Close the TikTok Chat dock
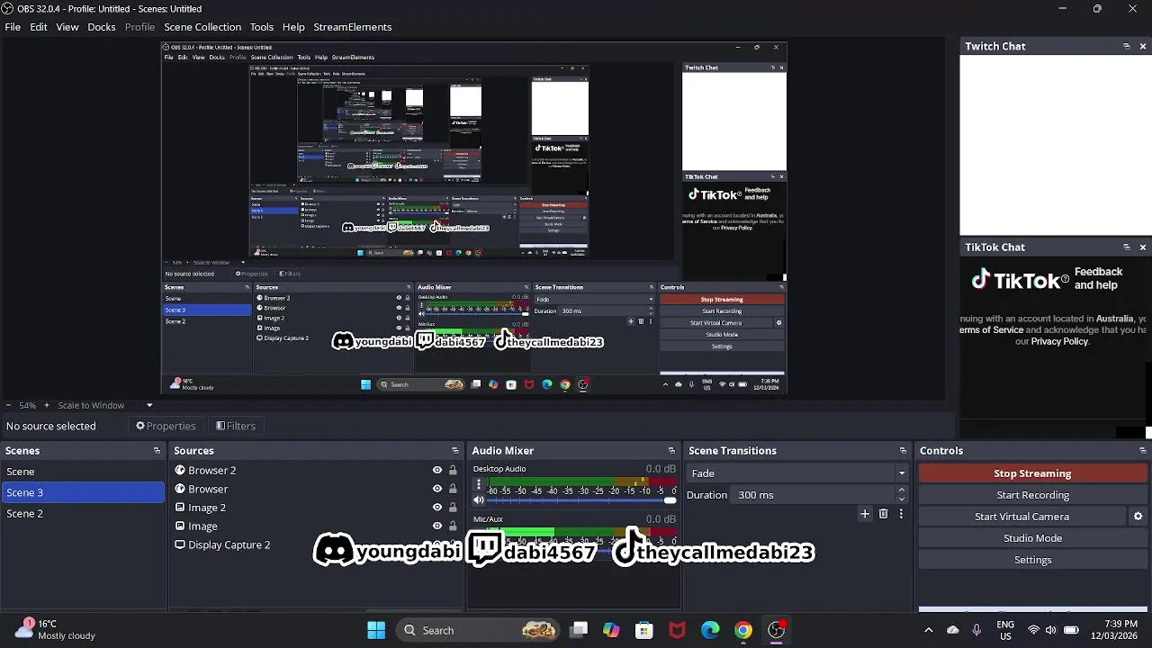This screenshot has width=1152, height=648. [1143, 247]
